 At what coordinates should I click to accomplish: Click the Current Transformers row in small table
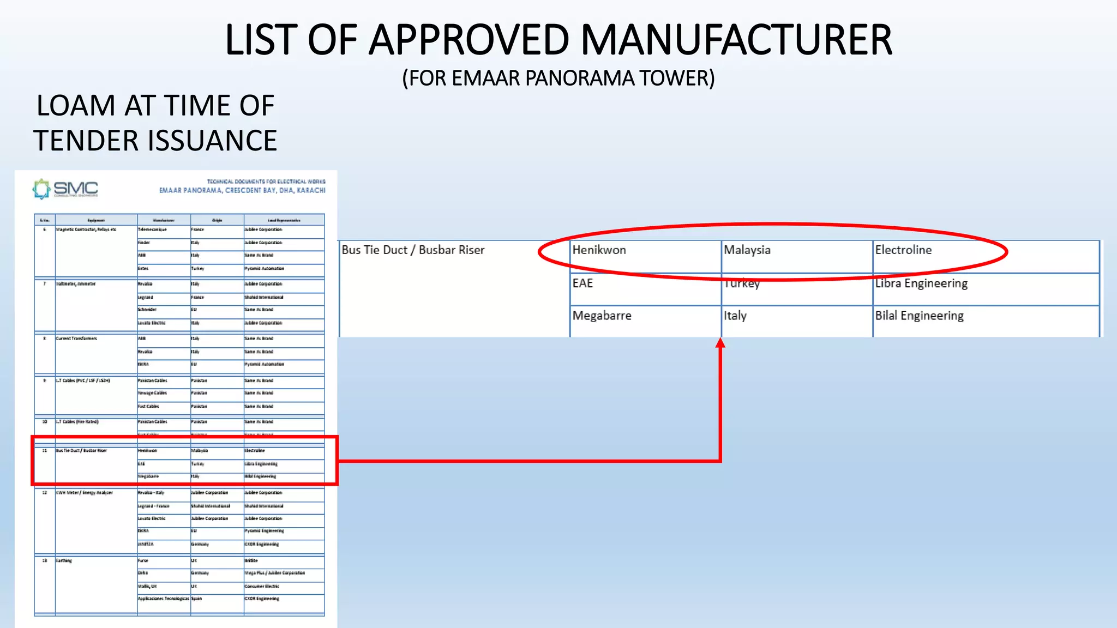tap(76, 339)
